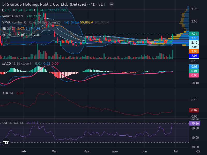Click the purple 70.36 RSI value label
The height and width of the screenshot is (155, 207).
[195, 123]
